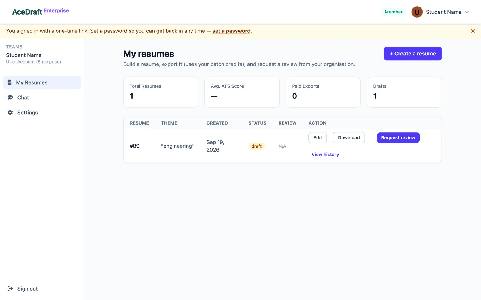Click the Student Name team entry
The height and width of the screenshot is (300, 481).
[24, 55]
